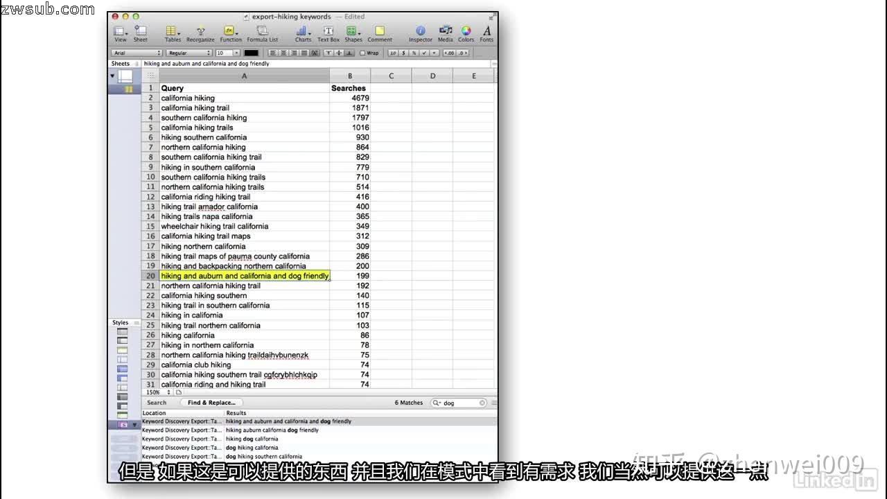Open the Media browser

[446, 32]
